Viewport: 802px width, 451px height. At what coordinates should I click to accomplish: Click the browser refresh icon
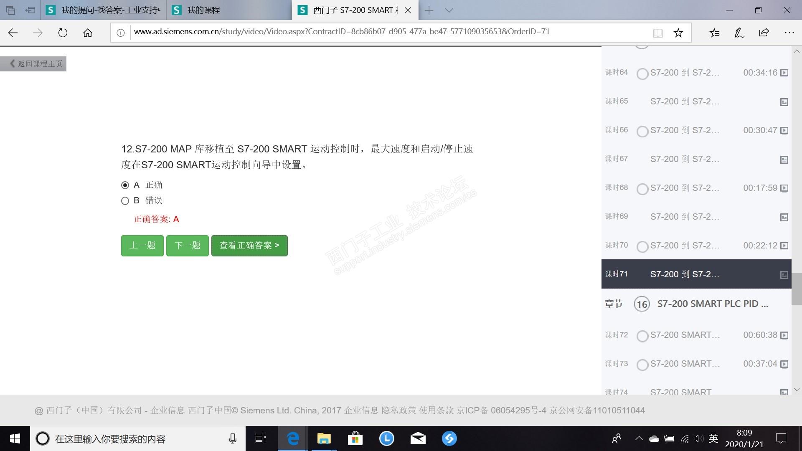coord(63,33)
